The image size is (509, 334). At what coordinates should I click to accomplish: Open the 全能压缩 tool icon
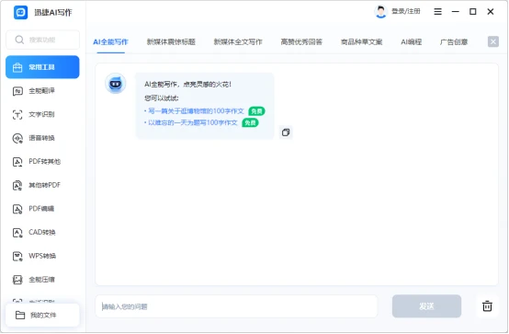[x=17, y=280]
